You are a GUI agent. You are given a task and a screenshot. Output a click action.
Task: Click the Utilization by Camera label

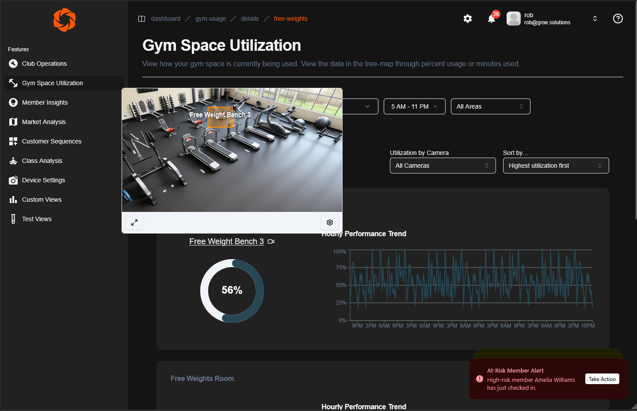[419, 153]
